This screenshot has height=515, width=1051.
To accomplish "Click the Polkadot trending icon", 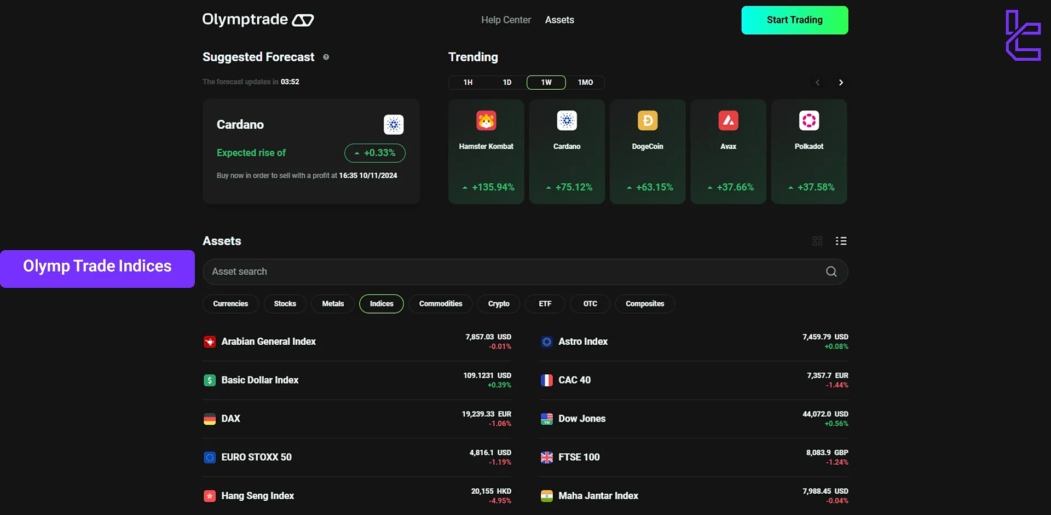I will coord(809,120).
